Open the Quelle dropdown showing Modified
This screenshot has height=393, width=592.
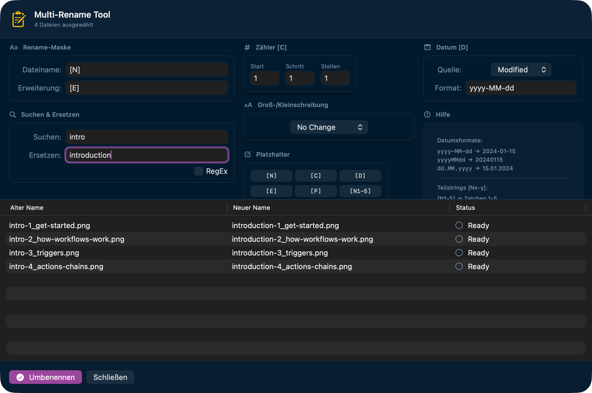[x=521, y=69]
